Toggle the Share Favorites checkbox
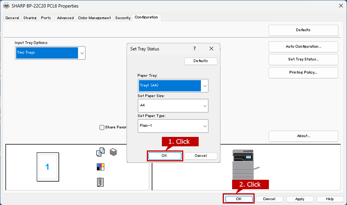This screenshot has height=205, width=347. point(102,128)
